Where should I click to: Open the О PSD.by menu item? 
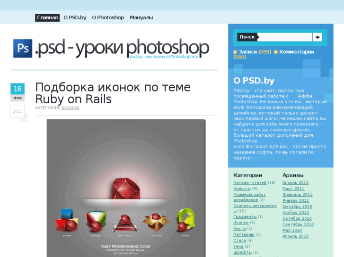click(75, 18)
